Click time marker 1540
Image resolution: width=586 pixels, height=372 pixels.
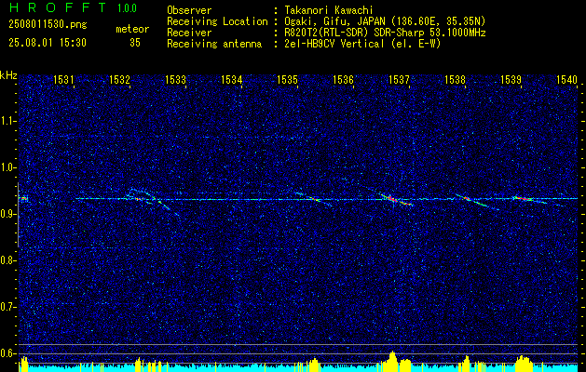(x=567, y=79)
